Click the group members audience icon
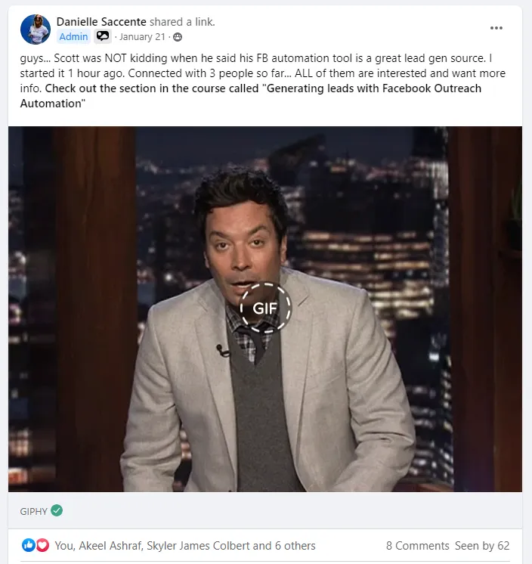Viewport: 532px width, 564px height. pyautogui.click(x=178, y=37)
